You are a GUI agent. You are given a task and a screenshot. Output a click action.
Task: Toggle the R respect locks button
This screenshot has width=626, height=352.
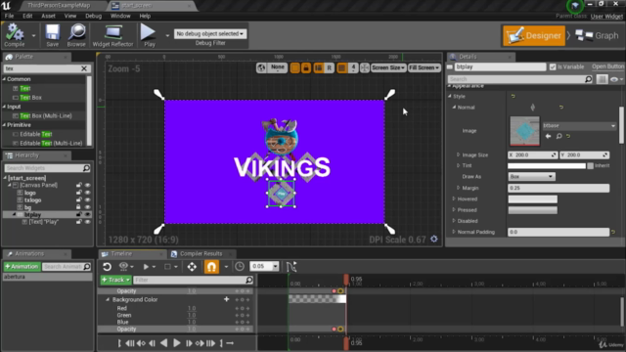(x=329, y=67)
